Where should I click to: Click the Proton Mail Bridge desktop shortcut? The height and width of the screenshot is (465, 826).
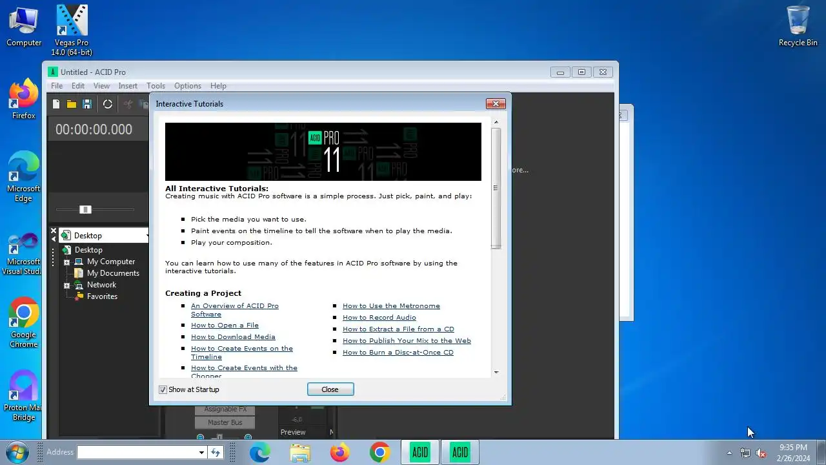tap(24, 396)
